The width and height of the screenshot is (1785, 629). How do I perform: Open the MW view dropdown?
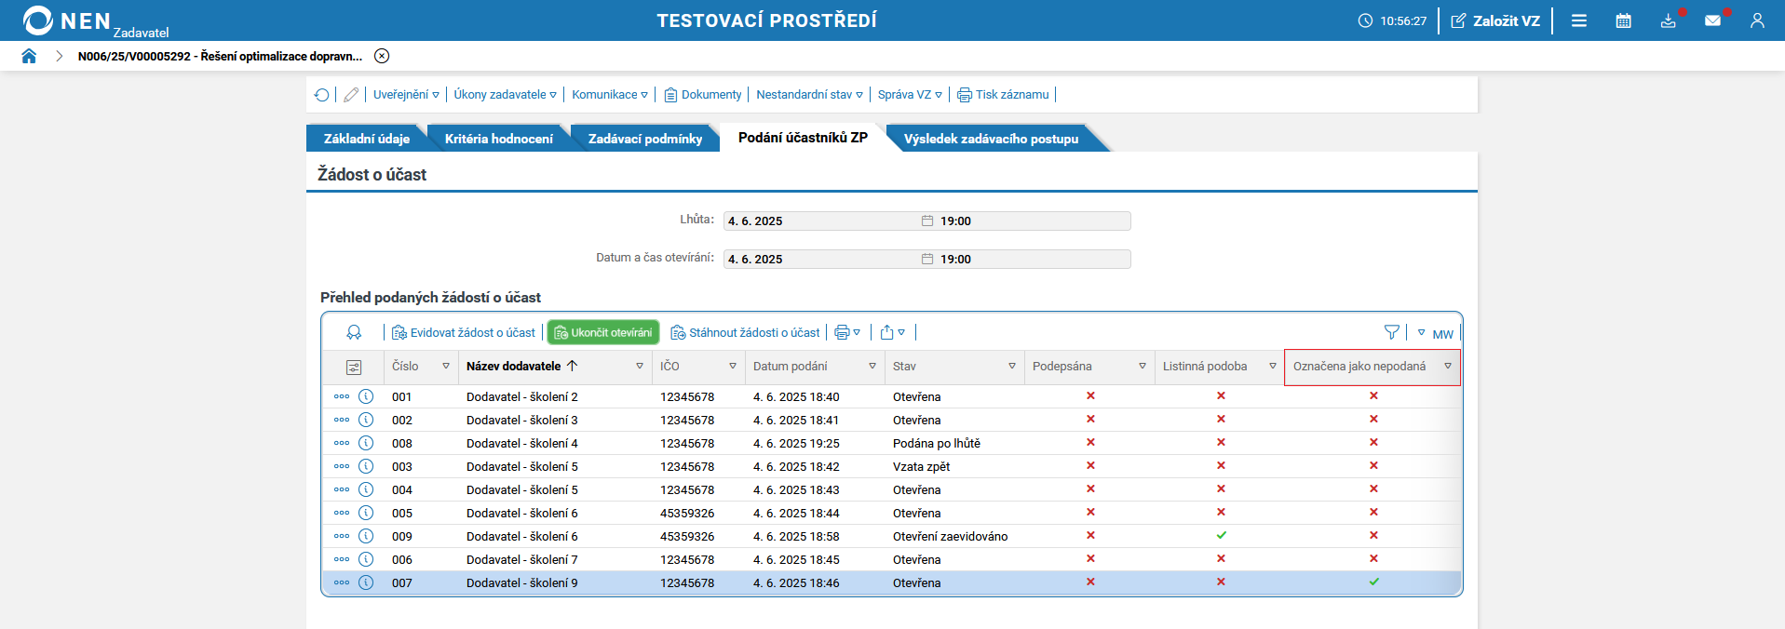tap(1435, 333)
